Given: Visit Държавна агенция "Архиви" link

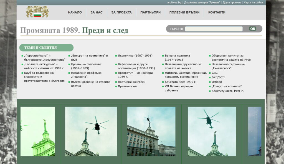Looking at the screenshot, I should pos(202,3).
